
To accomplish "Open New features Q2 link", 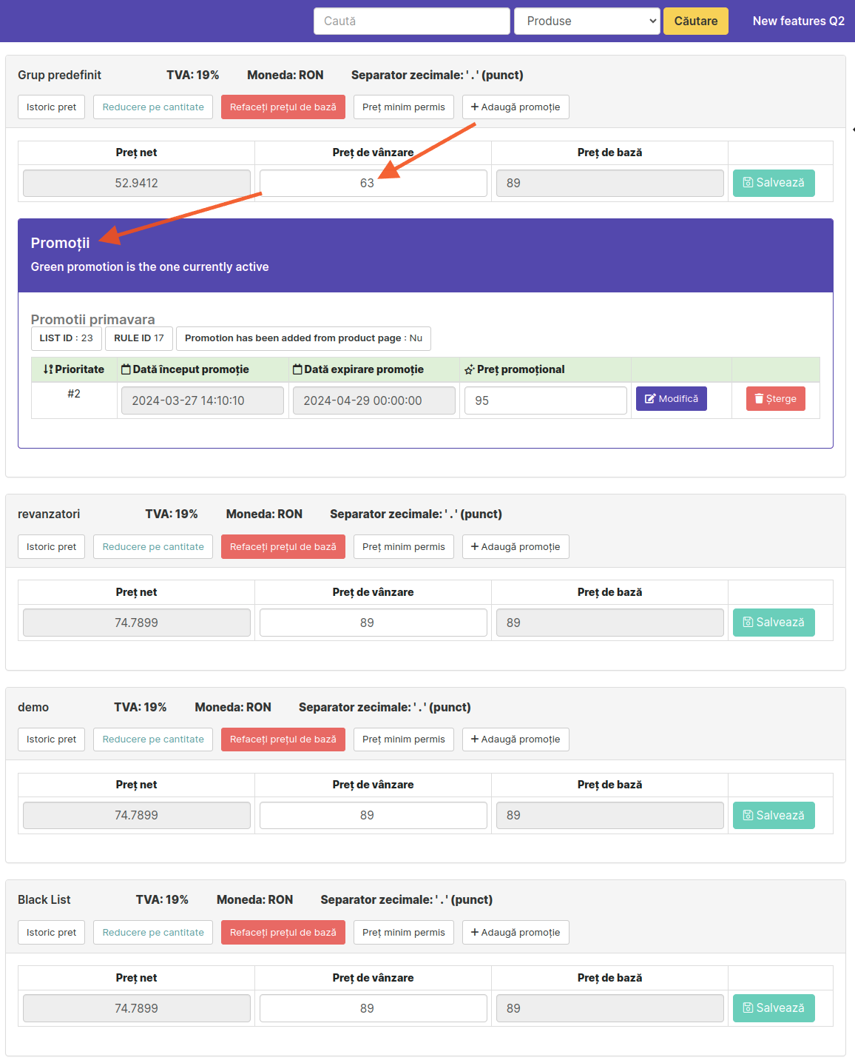I will coord(799,21).
